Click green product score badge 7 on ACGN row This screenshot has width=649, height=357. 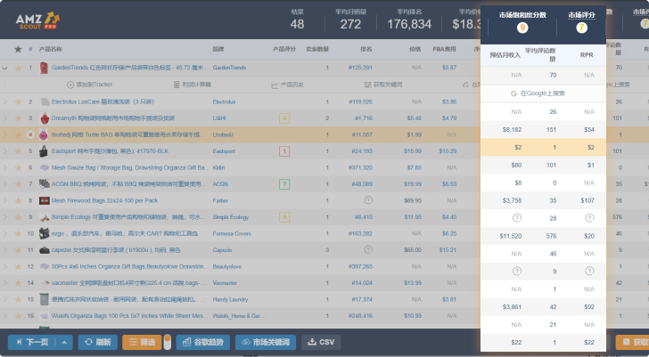point(284,184)
